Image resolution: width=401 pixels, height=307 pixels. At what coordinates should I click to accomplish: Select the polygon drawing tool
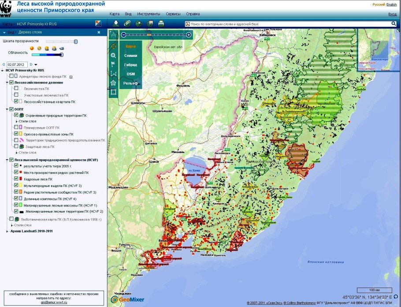[114, 83]
